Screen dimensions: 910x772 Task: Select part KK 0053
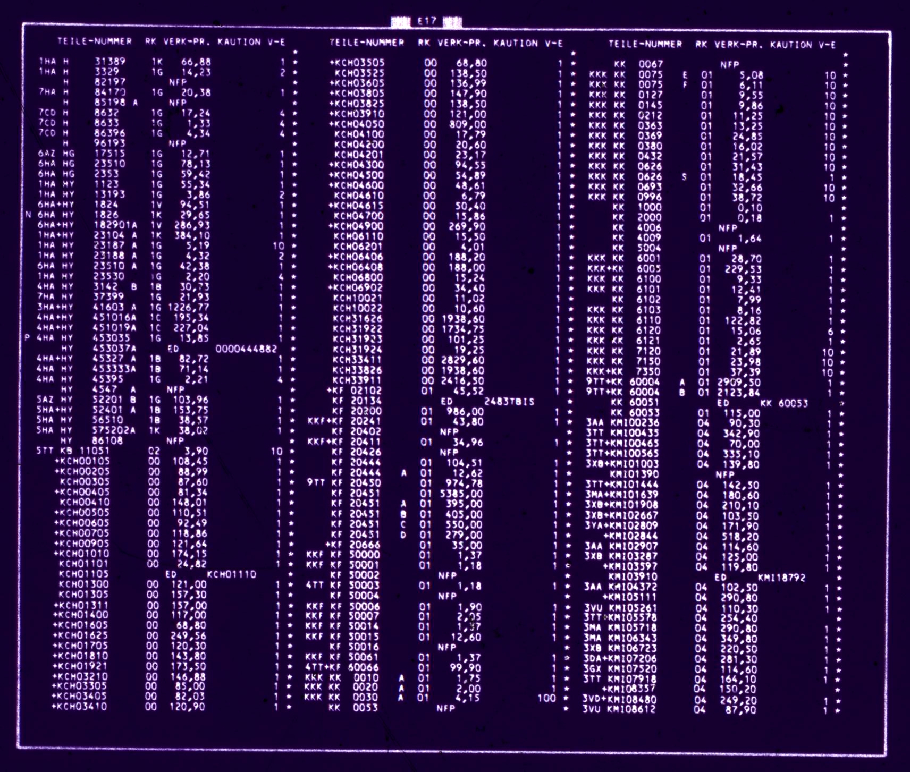click(x=353, y=708)
